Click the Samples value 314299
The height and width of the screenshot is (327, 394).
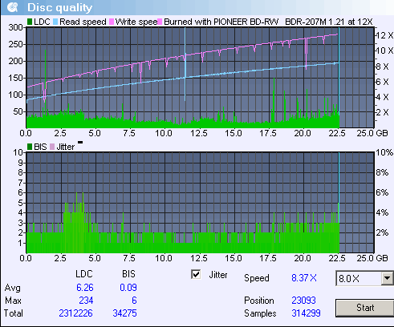pos(306,313)
